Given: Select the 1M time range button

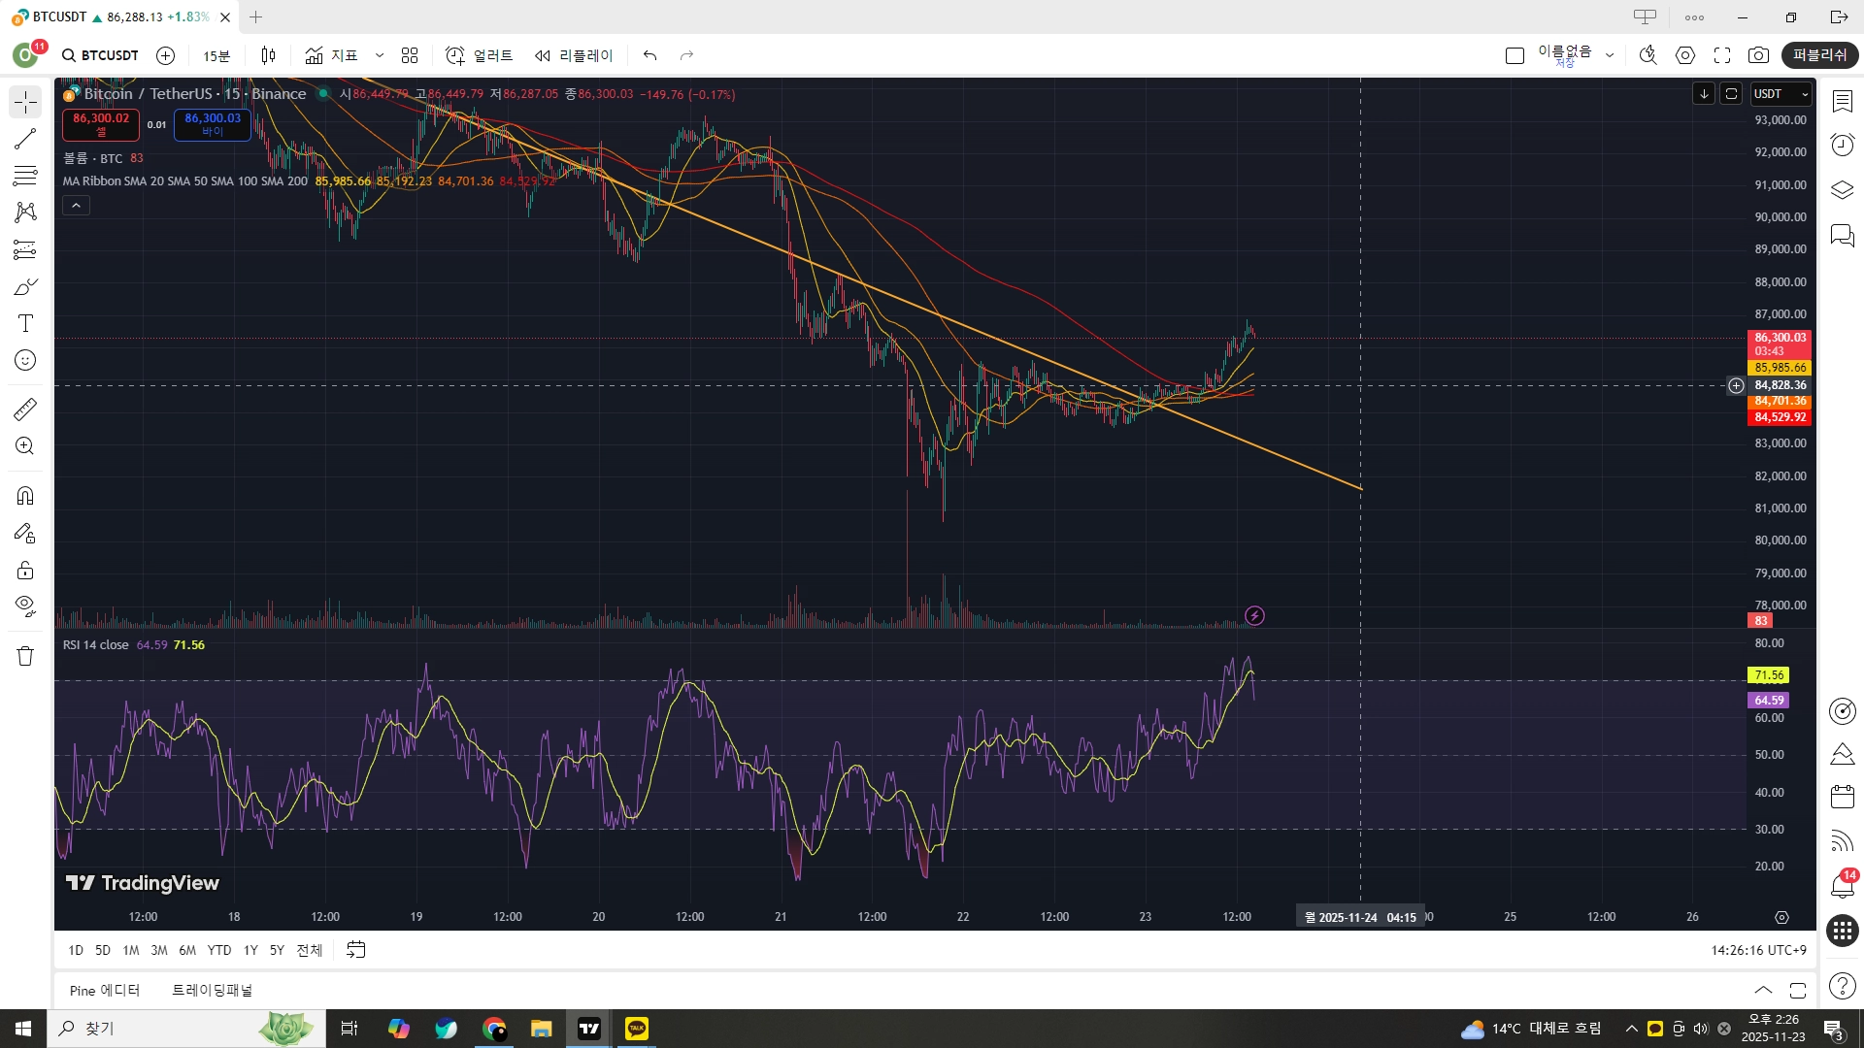Looking at the screenshot, I should click(x=131, y=950).
